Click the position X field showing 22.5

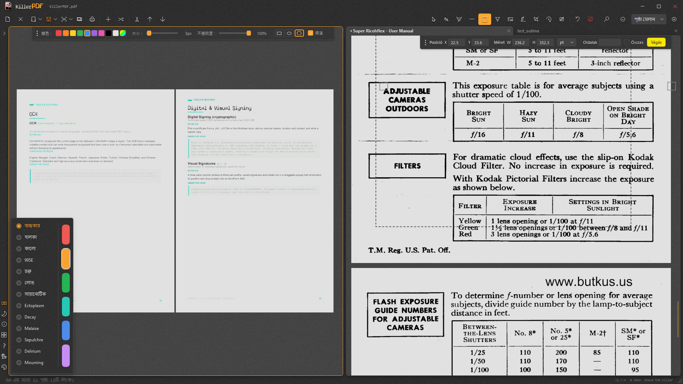pyautogui.click(x=456, y=42)
